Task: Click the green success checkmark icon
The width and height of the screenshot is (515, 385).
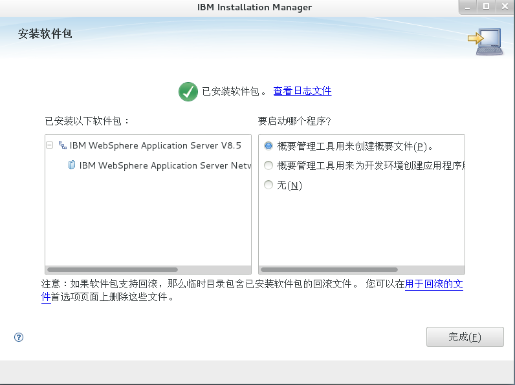Action: tap(188, 92)
